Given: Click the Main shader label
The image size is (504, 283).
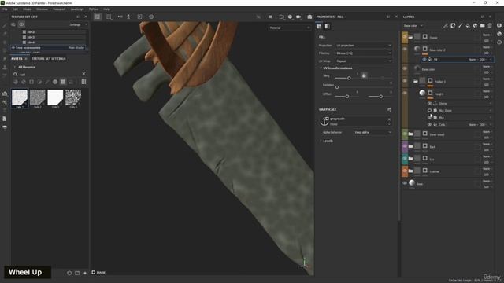Looking at the screenshot, I should click(76, 47).
